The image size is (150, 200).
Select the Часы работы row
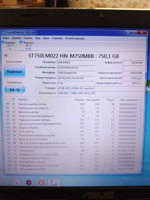[72, 131]
